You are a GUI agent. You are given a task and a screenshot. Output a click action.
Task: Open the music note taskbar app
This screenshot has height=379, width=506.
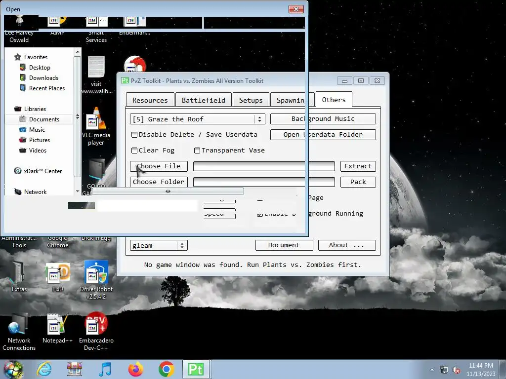(x=105, y=369)
